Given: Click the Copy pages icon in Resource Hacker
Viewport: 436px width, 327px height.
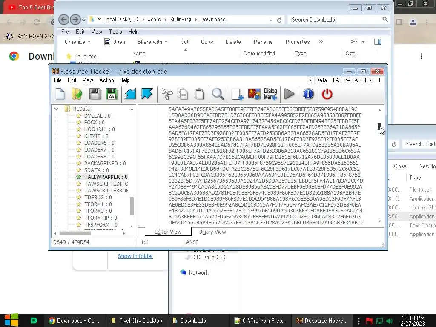Looking at the screenshot, I should point(182,94).
